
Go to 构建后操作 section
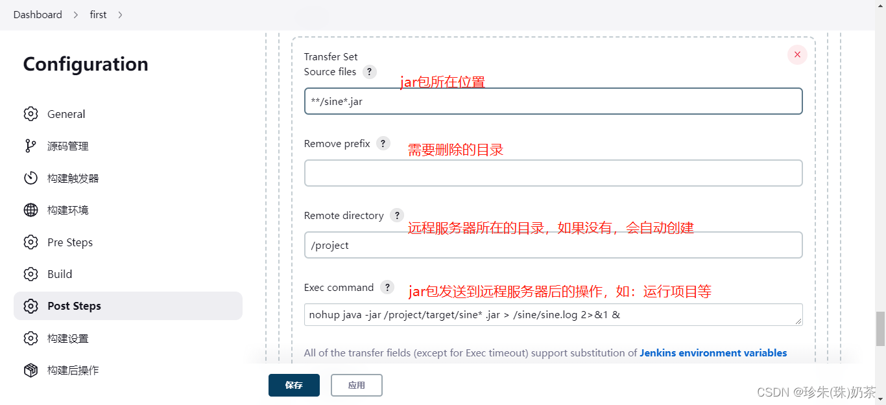(x=128, y=370)
